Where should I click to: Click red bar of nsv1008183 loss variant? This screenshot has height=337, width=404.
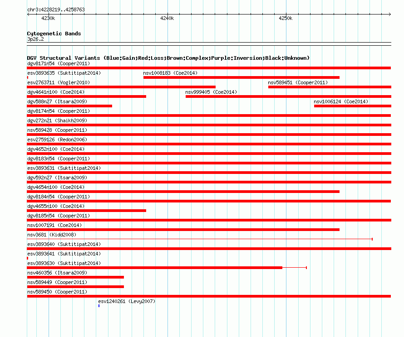[241, 77]
